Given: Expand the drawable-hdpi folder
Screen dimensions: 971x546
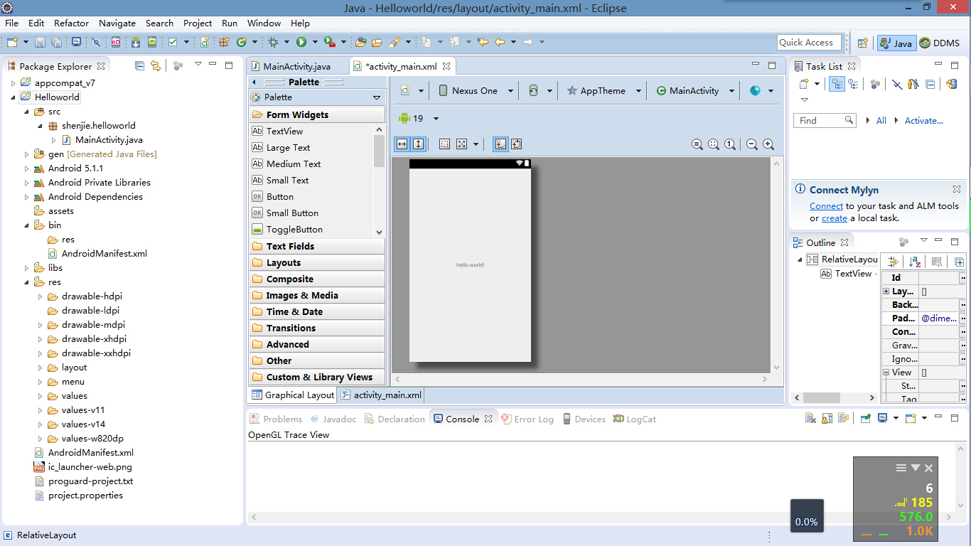Looking at the screenshot, I should (41, 296).
